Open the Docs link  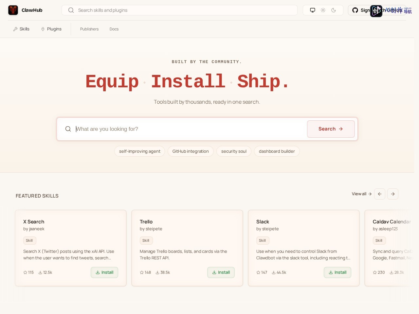click(x=114, y=29)
